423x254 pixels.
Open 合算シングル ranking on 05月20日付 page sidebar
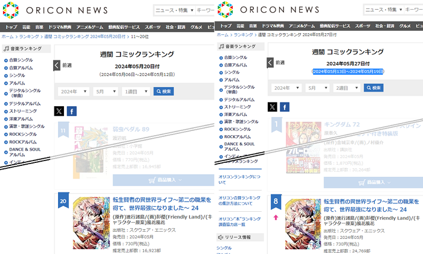(21, 60)
